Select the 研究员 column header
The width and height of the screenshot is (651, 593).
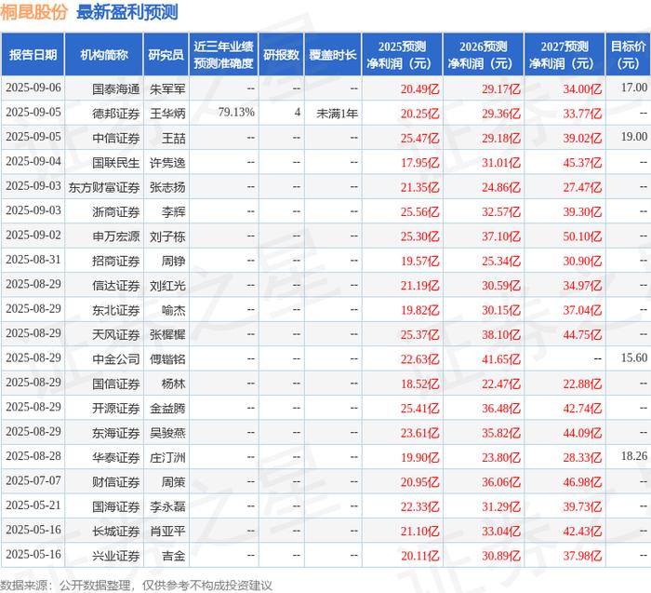[166, 55]
